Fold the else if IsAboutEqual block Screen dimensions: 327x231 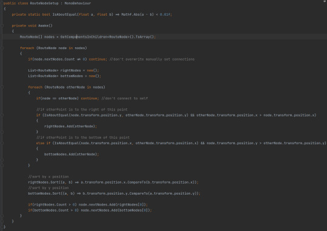(2, 143)
